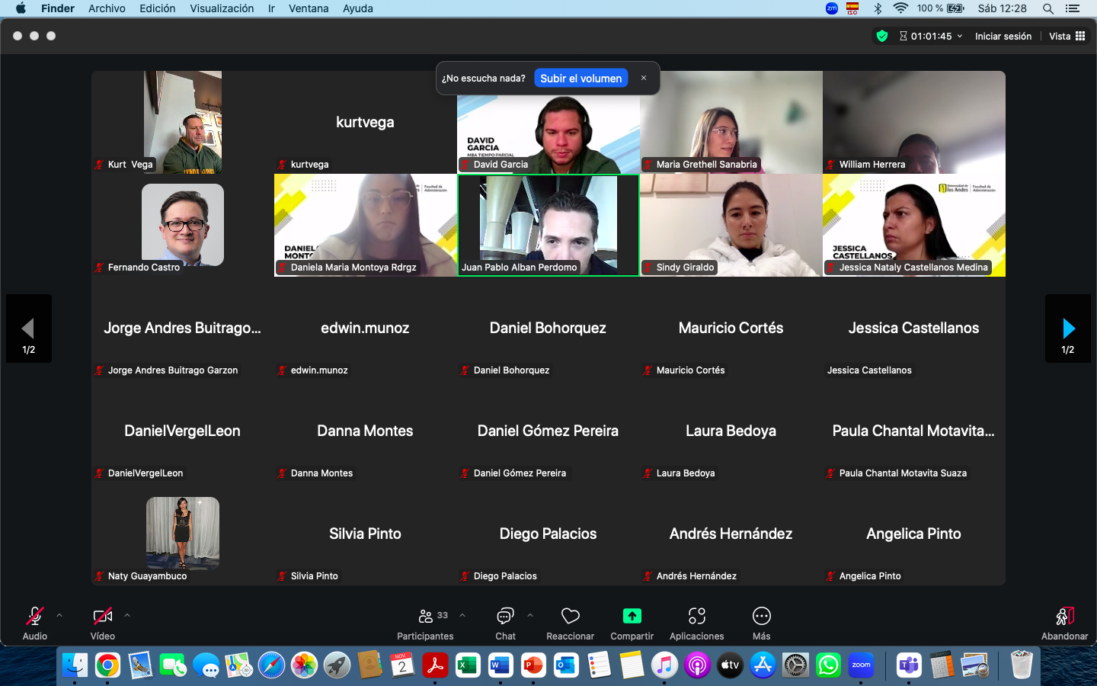Select David Garcia's video tile
Image resolution: width=1097 pixels, height=686 pixels.
548,122
